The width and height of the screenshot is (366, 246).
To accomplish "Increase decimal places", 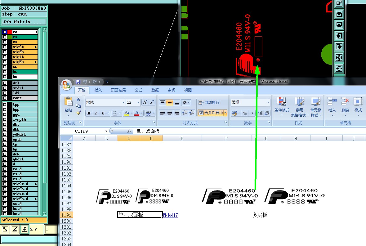I will [260, 113].
